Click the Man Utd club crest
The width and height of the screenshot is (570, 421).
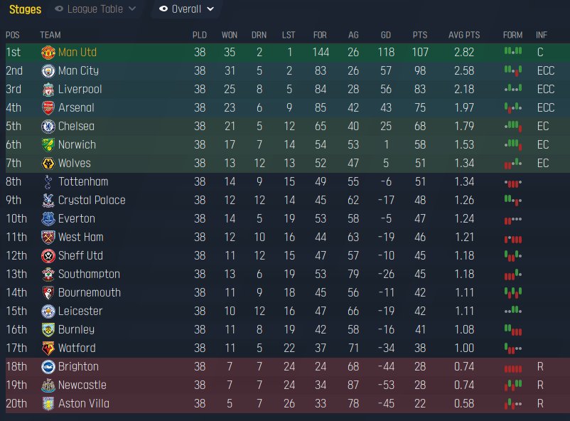(x=48, y=53)
